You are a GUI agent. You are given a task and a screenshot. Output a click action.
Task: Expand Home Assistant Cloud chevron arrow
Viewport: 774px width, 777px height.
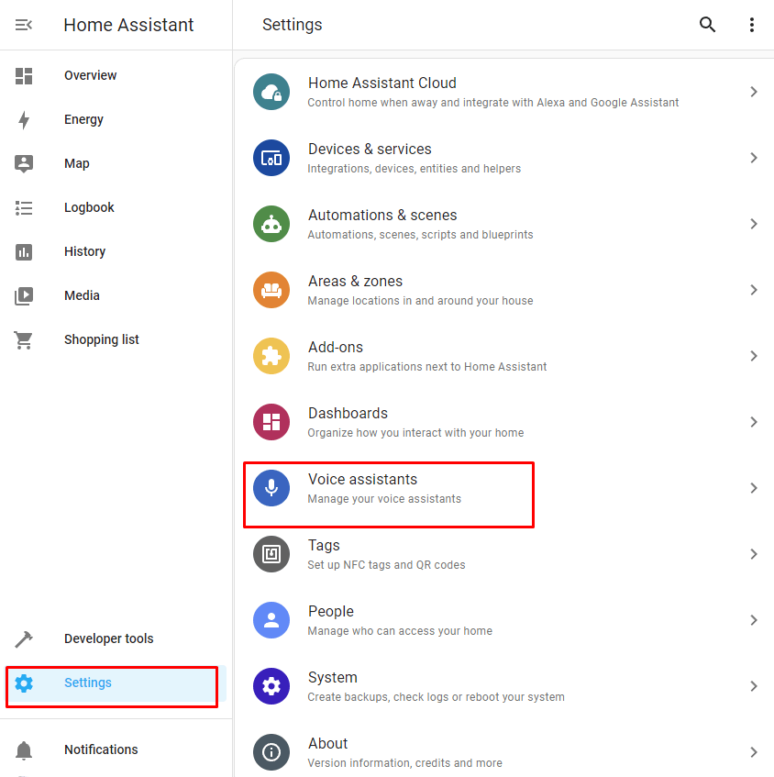(754, 92)
